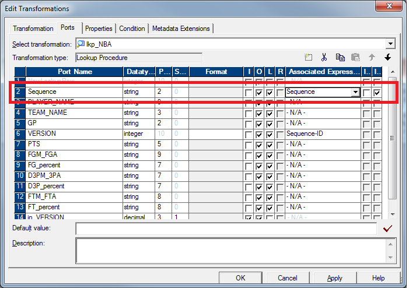Click the paste port icon
The height and width of the screenshot is (288, 409).
(355, 57)
